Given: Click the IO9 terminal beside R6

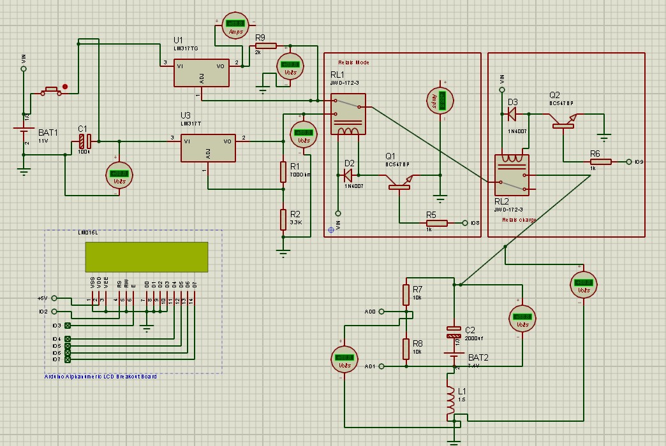Looking at the screenshot, I should click(629, 162).
